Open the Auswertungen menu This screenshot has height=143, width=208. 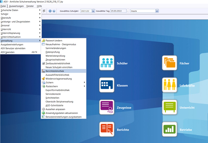pos(16,6)
